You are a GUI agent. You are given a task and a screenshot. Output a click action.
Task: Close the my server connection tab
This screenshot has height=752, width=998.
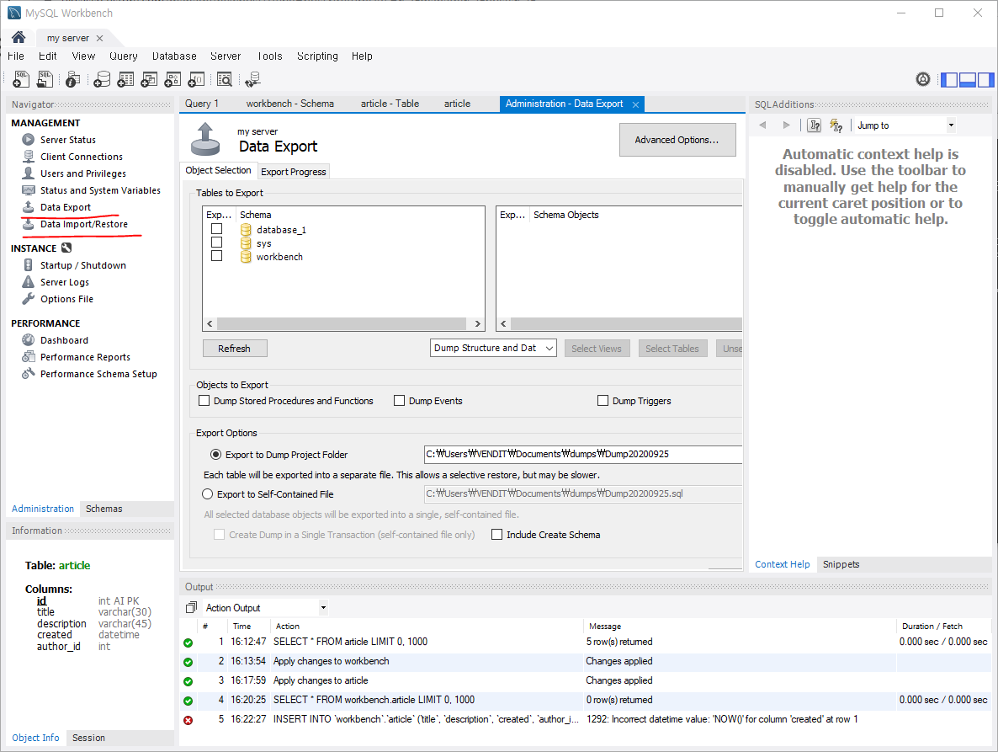pyautogui.click(x=99, y=38)
